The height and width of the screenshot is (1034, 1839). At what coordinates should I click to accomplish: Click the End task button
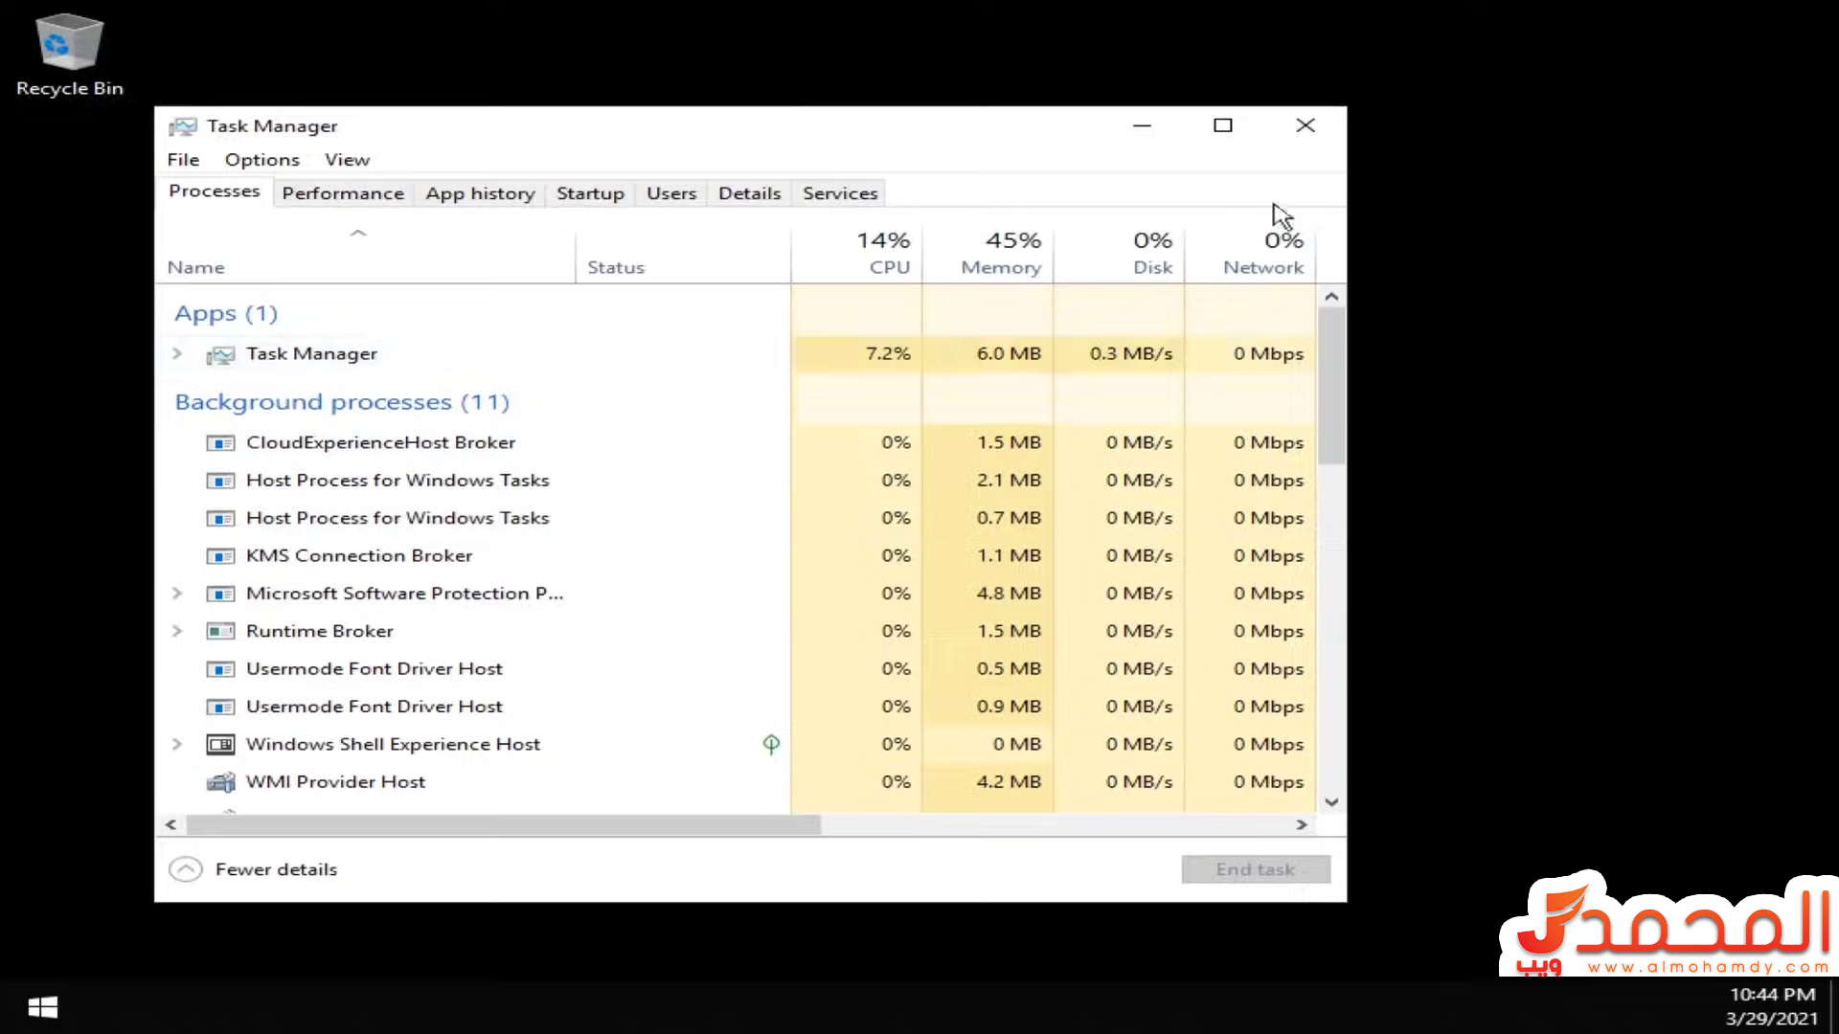[x=1255, y=869]
